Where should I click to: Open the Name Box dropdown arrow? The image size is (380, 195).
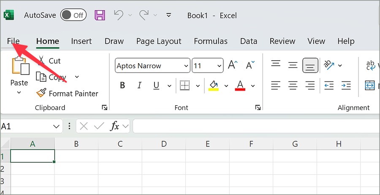57,126
